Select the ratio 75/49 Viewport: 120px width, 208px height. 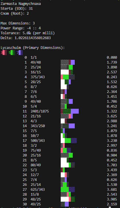pos(36,150)
